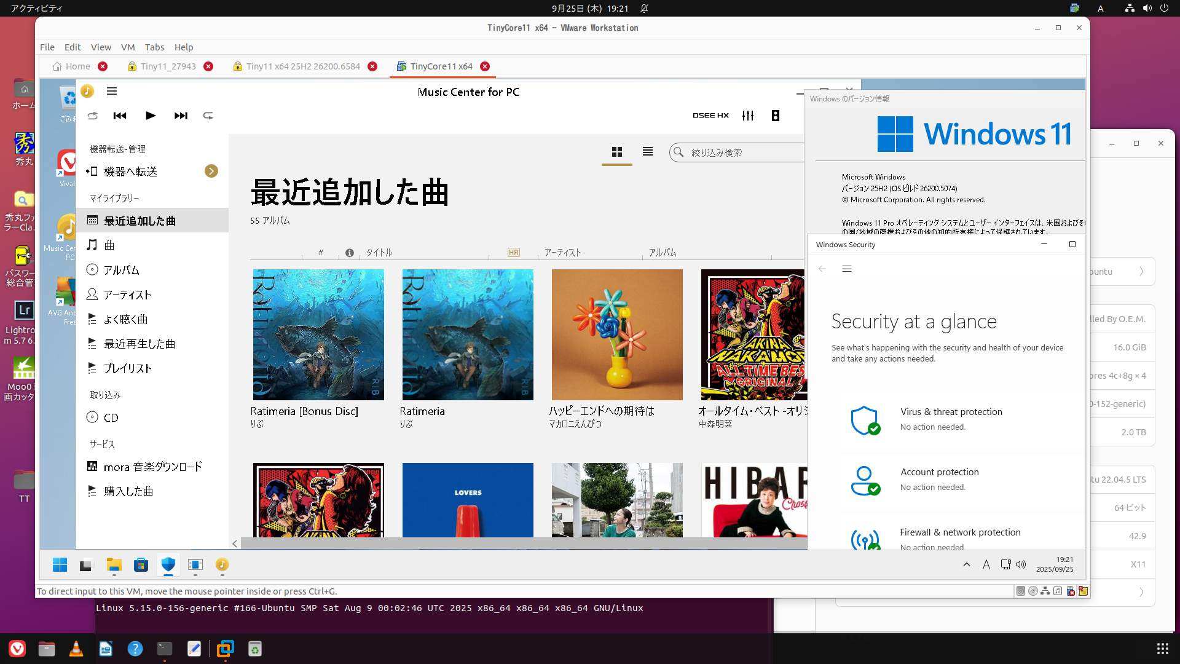Screen dimensions: 1180x664
Task: Open the Ratimeria [Bonus Disc] album thumbnail
Action: [318, 335]
